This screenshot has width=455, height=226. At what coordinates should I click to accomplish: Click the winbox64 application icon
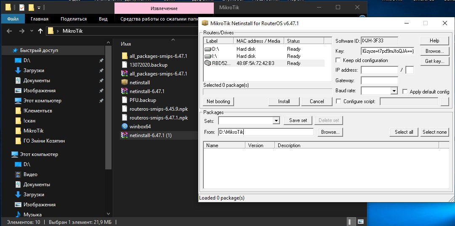pyautogui.click(x=125, y=126)
